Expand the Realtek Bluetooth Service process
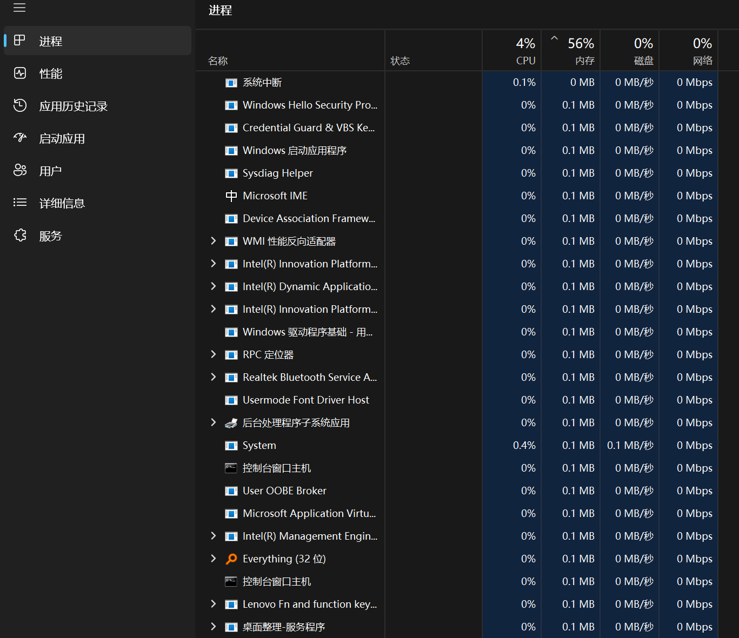Image resolution: width=739 pixels, height=638 pixels. pyautogui.click(x=213, y=377)
